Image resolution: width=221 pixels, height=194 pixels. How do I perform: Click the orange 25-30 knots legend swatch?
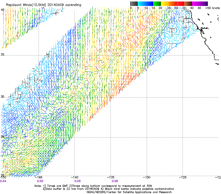coord(173,4)
